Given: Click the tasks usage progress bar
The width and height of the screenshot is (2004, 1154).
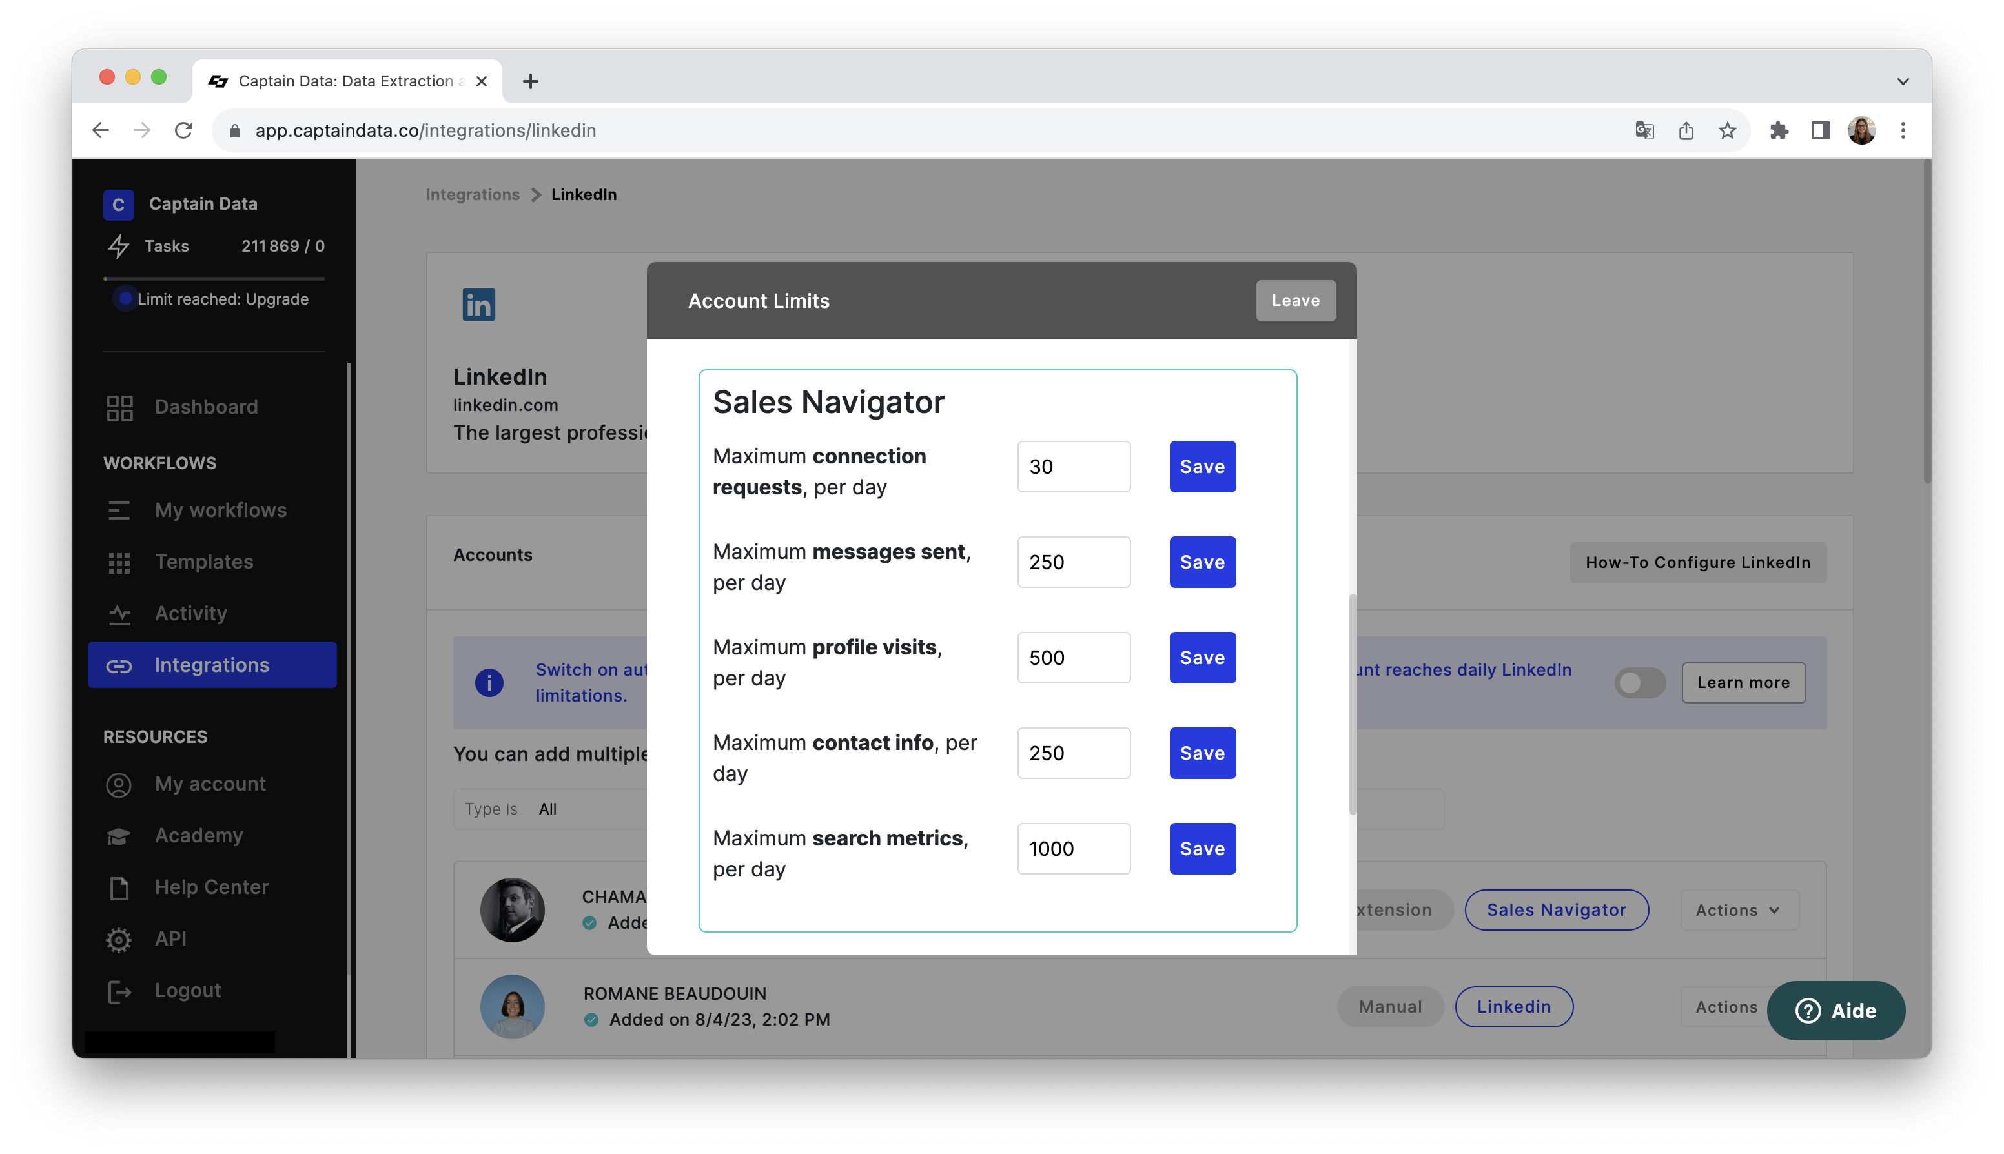Looking at the screenshot, I should (x=214, y=278).
